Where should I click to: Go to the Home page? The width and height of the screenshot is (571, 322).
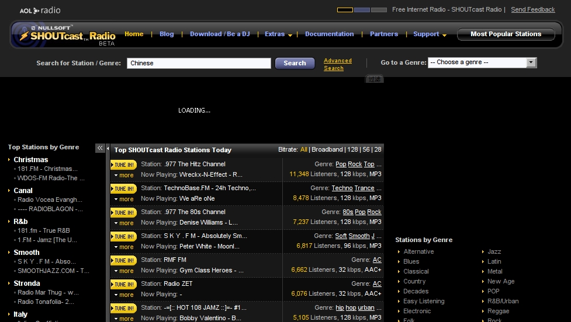[134, 34]
